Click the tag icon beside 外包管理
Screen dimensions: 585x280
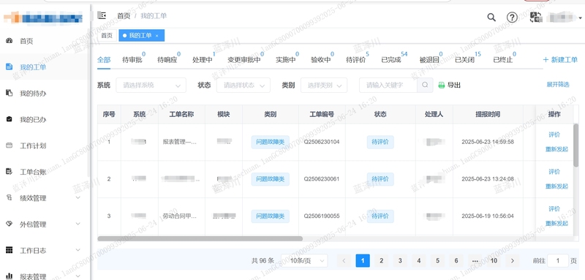10,224
